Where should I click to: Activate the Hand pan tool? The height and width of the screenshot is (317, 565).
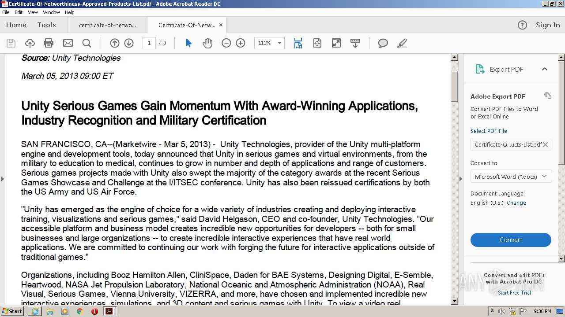(x=207, y=43)
